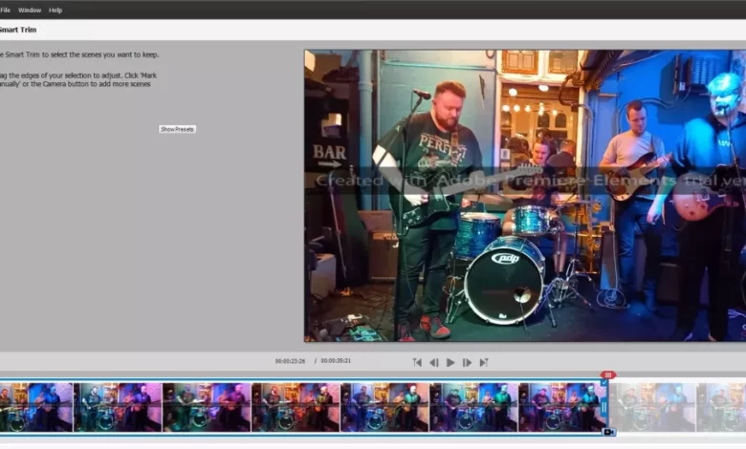Click the camera icon below the selection edge
The image size is (746, 449).
(608, 432)
